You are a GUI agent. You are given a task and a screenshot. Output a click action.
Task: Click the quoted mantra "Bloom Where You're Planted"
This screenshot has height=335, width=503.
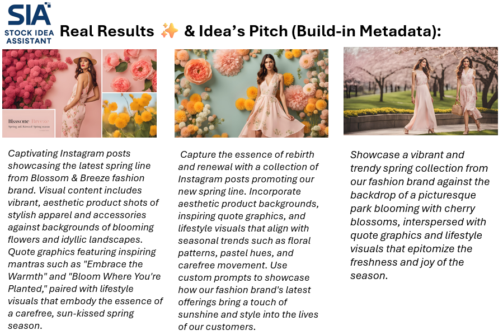pyautogui.click(x=84, y=282)
